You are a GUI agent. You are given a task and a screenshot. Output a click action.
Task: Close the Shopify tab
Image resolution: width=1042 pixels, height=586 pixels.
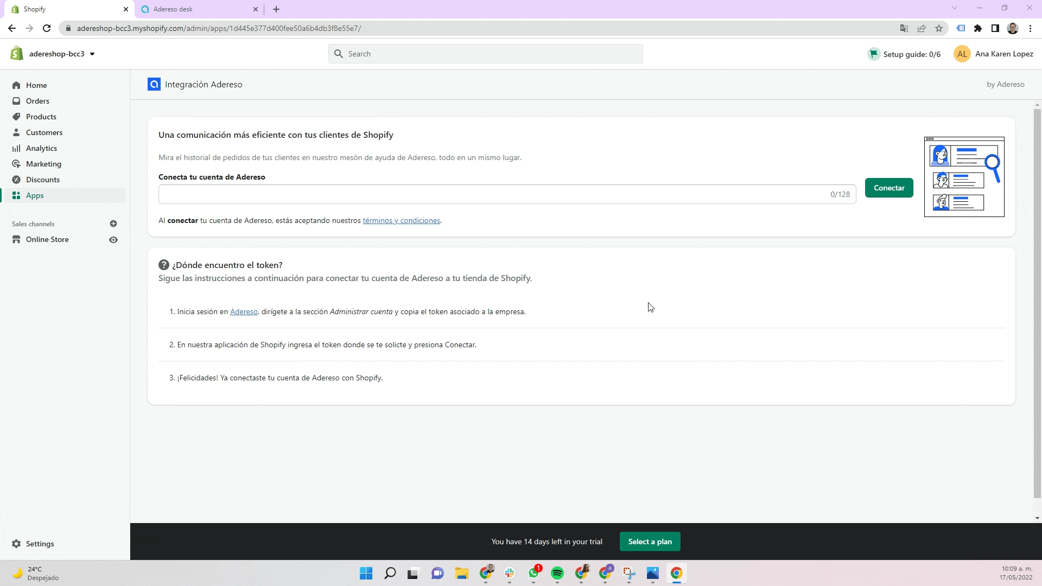coord(125,9)
